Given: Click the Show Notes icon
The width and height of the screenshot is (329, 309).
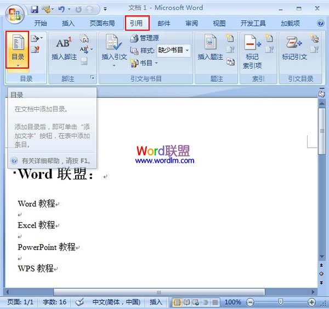Looking at the screenshot, I should 84,61.
